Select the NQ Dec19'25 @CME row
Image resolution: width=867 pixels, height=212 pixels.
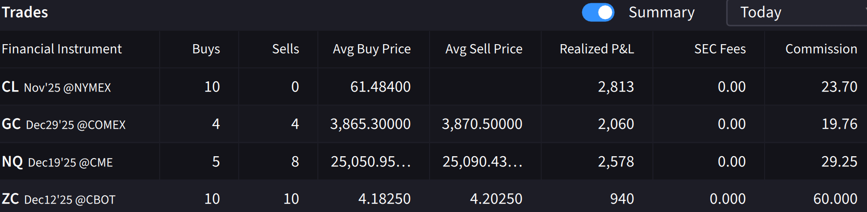coord(57,162)
